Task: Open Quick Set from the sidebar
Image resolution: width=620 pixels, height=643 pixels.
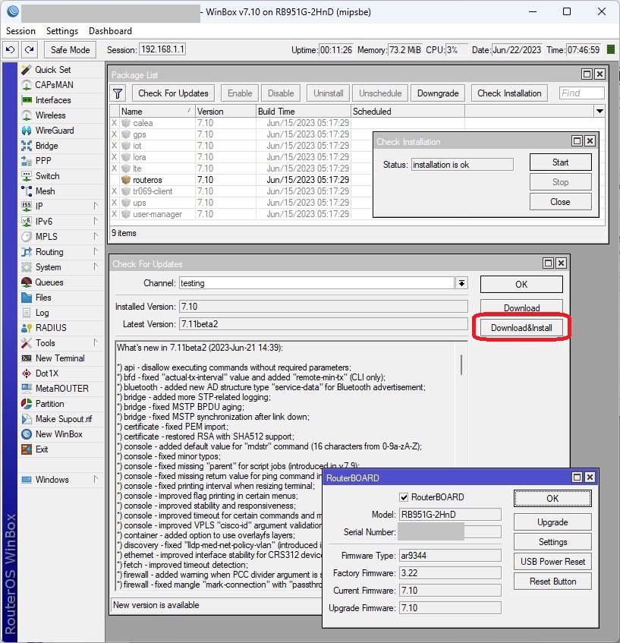Action: (52, 70)
